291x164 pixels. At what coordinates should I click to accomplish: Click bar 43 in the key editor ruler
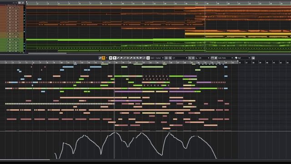pyautogui.click(x=288, y=63)
